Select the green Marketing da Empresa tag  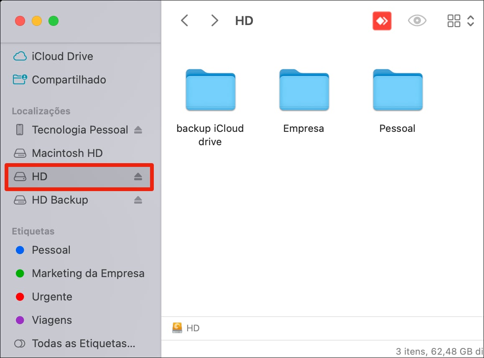point(88,273)
